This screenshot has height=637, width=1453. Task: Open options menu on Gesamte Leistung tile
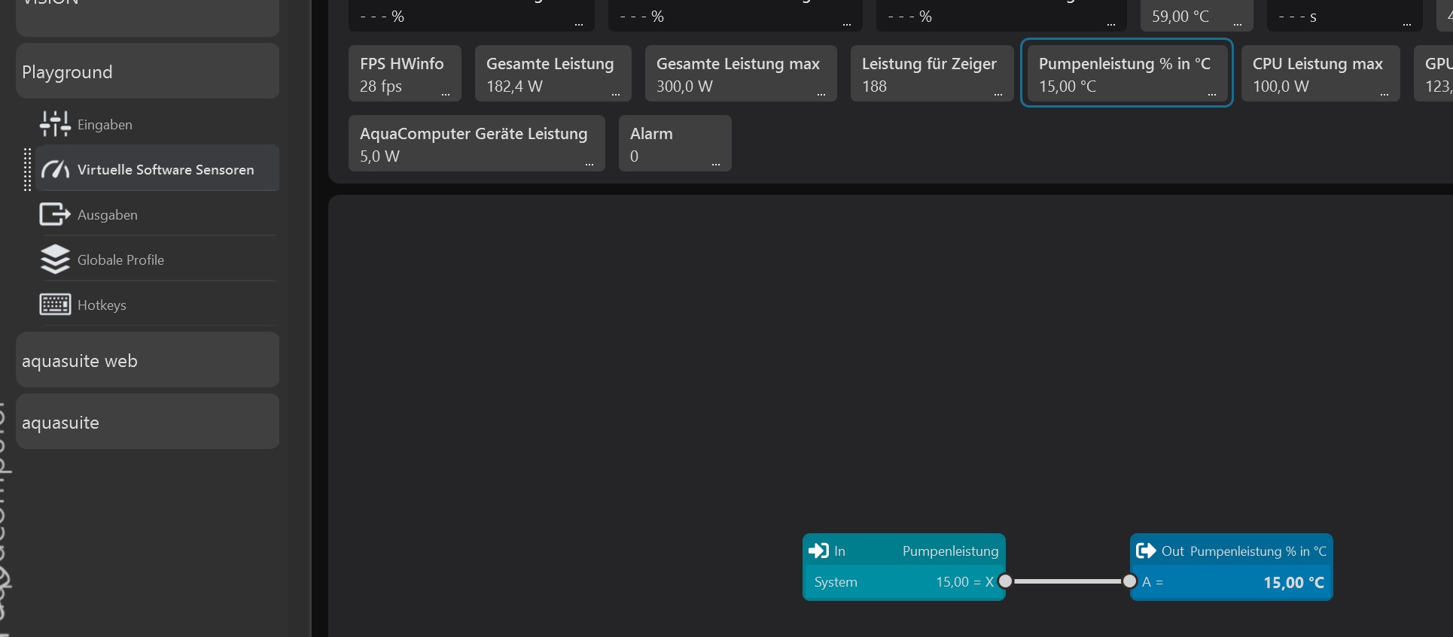coord(616,94)
